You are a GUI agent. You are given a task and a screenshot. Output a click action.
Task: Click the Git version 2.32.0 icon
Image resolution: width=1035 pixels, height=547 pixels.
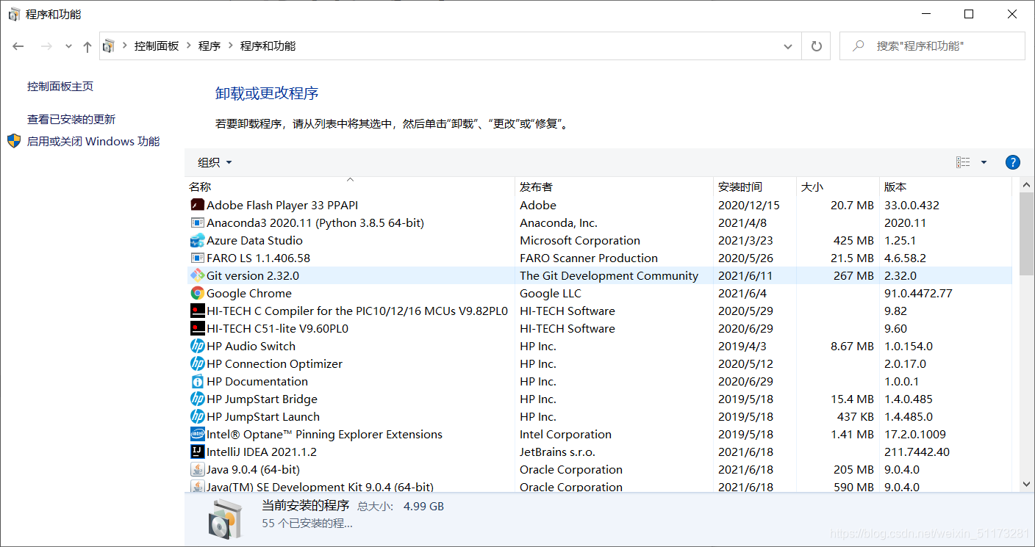click(x=197, y=275)
